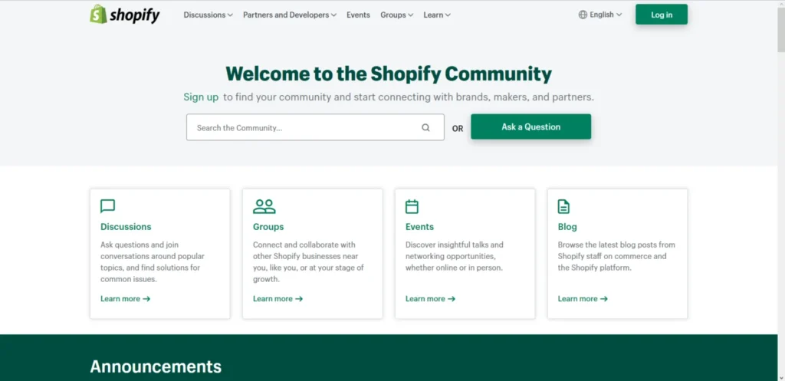Viewport: 785px width, 381px height.
Task: Open the Groups card heading
Action: [x=268, y=227]
